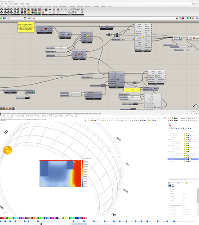Click the new layer icon in Layers panel
This screenshot has height=225, width=199.
(x=169, y=128)
